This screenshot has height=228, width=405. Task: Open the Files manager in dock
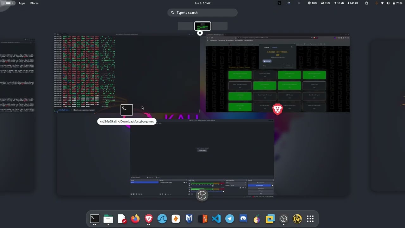tap(108, 219)
